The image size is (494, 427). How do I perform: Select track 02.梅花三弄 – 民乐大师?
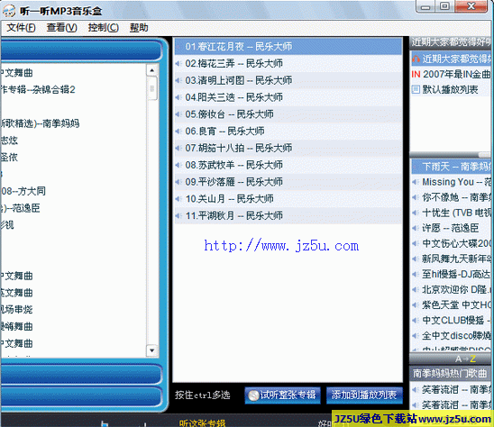[x=288, y=64]
